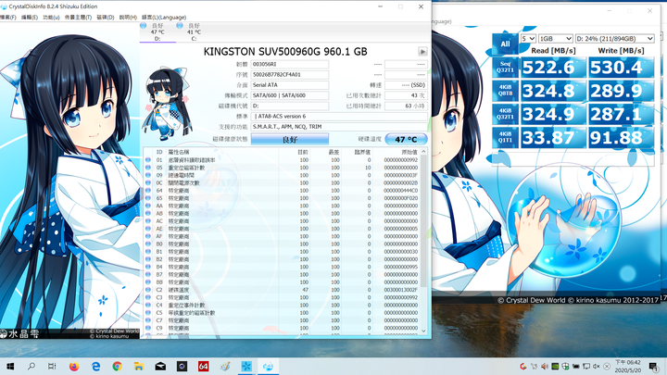This screenshot has width=667, height=375.
Task: Select the C: disk tab showing 41 °C
Action: click(194, 31)
